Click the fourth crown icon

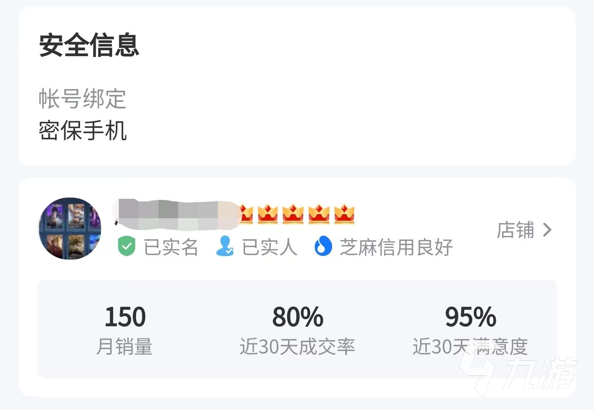click(x=317, y=214)
